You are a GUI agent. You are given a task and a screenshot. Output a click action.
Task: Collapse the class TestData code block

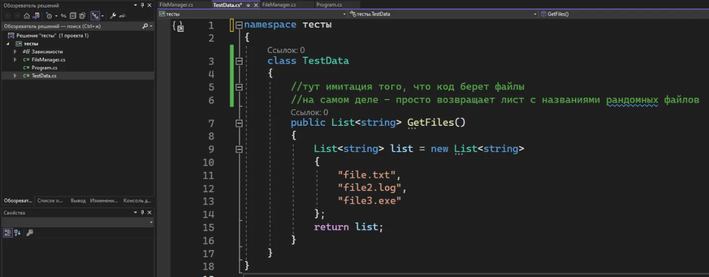pyautogui.click(x=239, y=61)
